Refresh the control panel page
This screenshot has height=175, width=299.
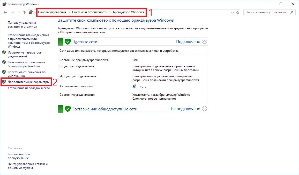pos(238,13)
